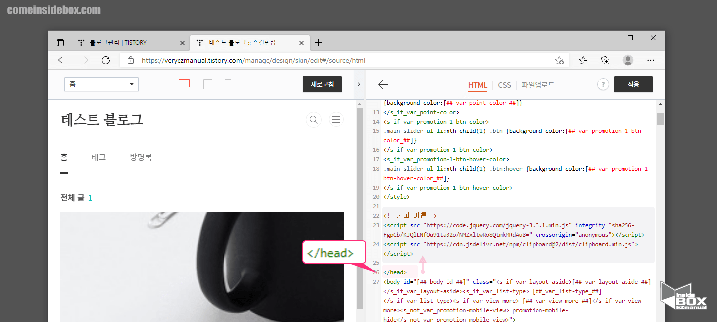This screenshot has height=322, width=717.
Task: Close the 블로그관리 | TISTORY tab
Action: tap(182, 43)
